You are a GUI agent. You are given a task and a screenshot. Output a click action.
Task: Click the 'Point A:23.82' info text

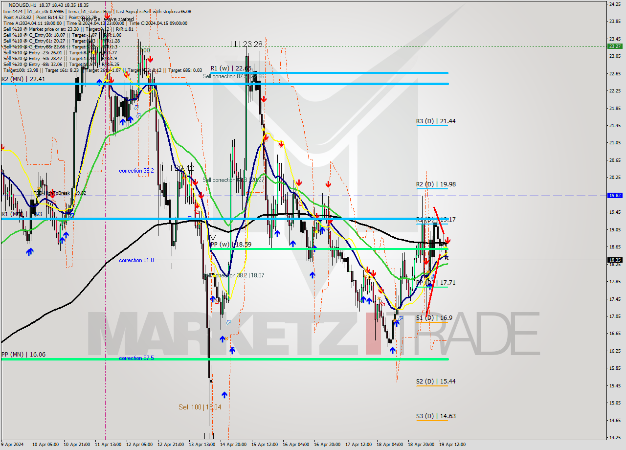(x=19, y=17)
